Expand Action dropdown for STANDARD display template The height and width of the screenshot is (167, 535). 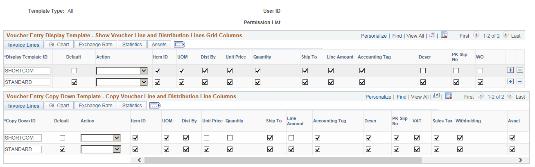(144, 82)
